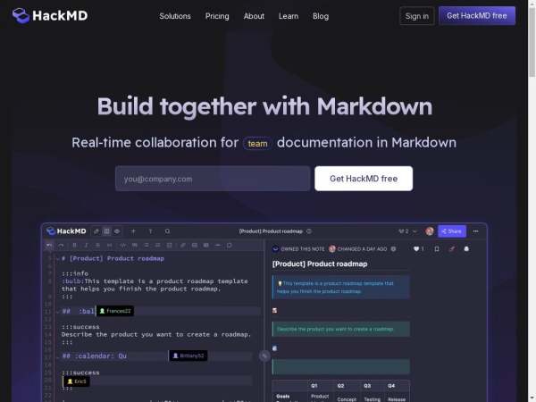Toggle the sync scroll icon on divider
536x402 pixels.
264,356
